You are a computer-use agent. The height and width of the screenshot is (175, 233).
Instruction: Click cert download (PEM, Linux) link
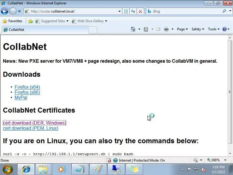31,128
